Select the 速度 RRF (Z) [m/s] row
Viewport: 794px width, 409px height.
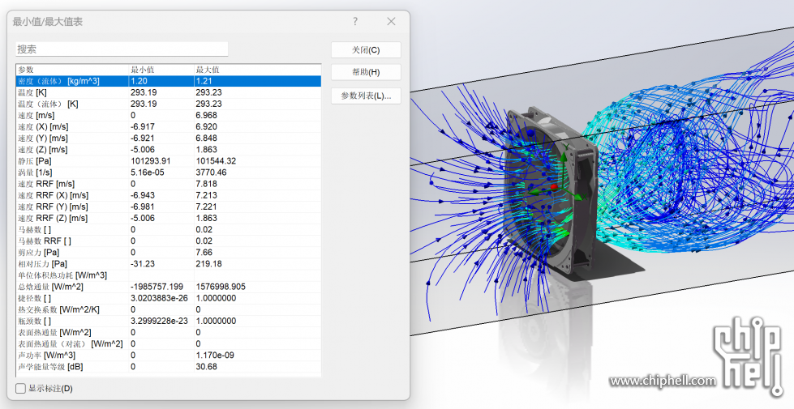(169, 218)
